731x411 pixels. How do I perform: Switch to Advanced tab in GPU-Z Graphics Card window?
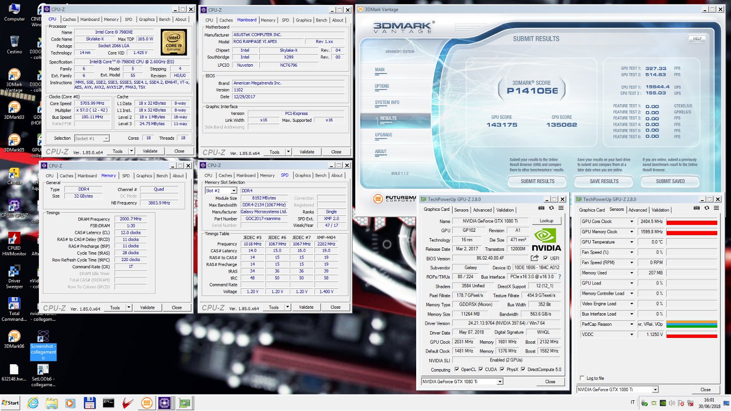[482, 210]
